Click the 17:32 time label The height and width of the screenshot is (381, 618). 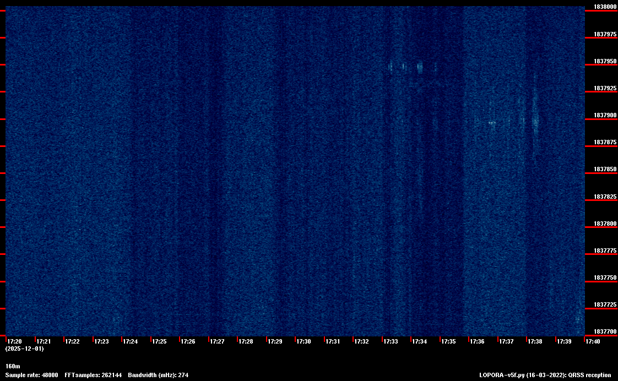click(361, 341)
